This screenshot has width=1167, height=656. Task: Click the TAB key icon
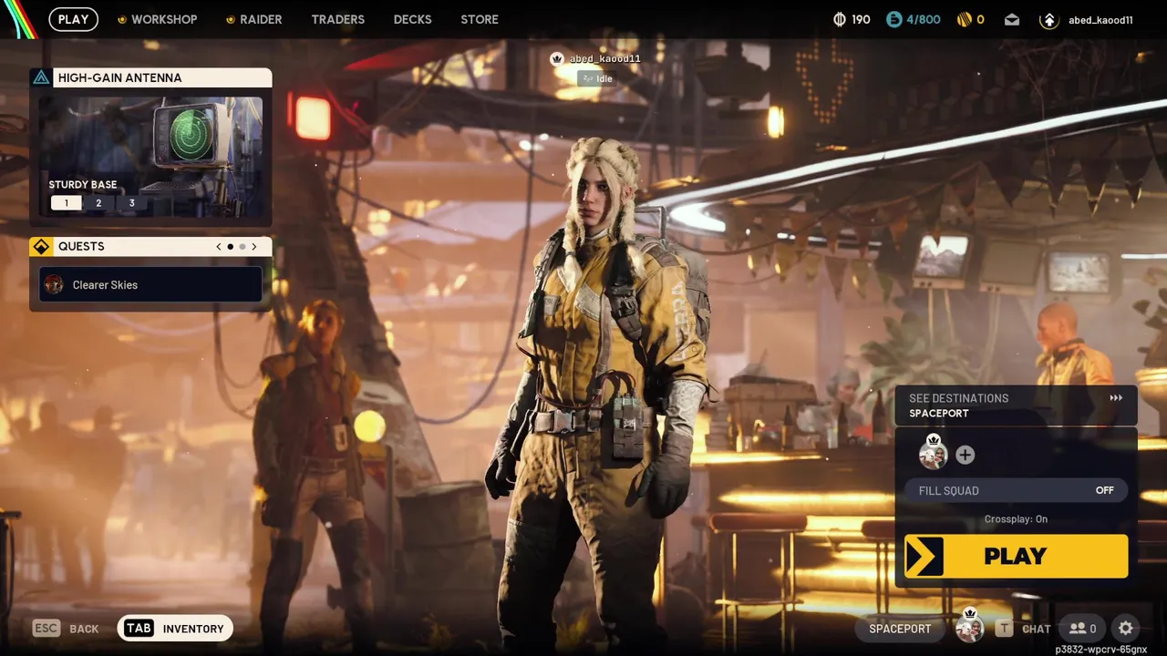139,628
